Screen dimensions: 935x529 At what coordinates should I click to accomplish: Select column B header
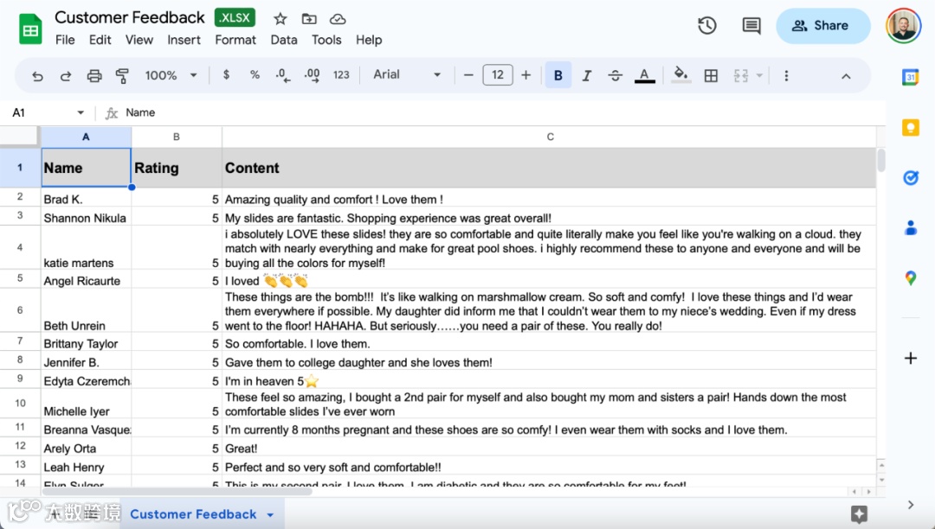[x=177, y=137]
